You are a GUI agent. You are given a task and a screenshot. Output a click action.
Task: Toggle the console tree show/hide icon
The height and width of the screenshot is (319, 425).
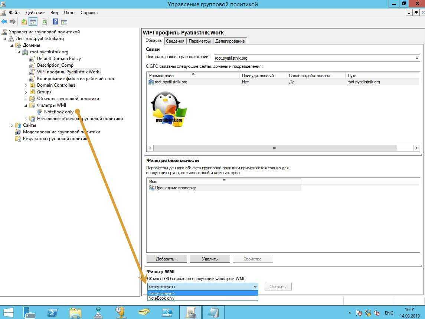point(33,22)
